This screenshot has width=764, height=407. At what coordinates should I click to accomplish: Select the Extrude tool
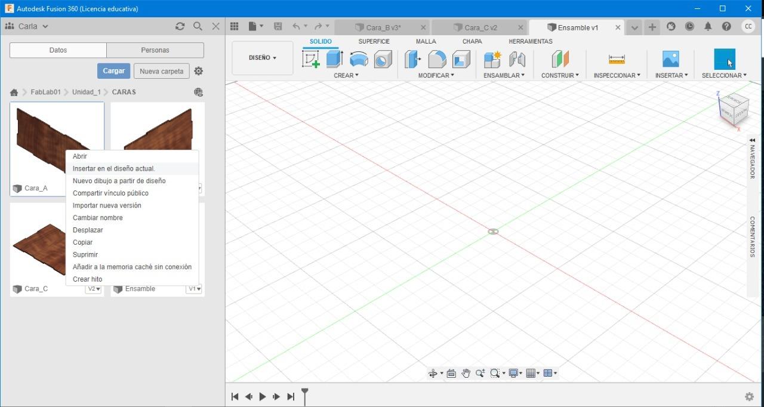334,58
